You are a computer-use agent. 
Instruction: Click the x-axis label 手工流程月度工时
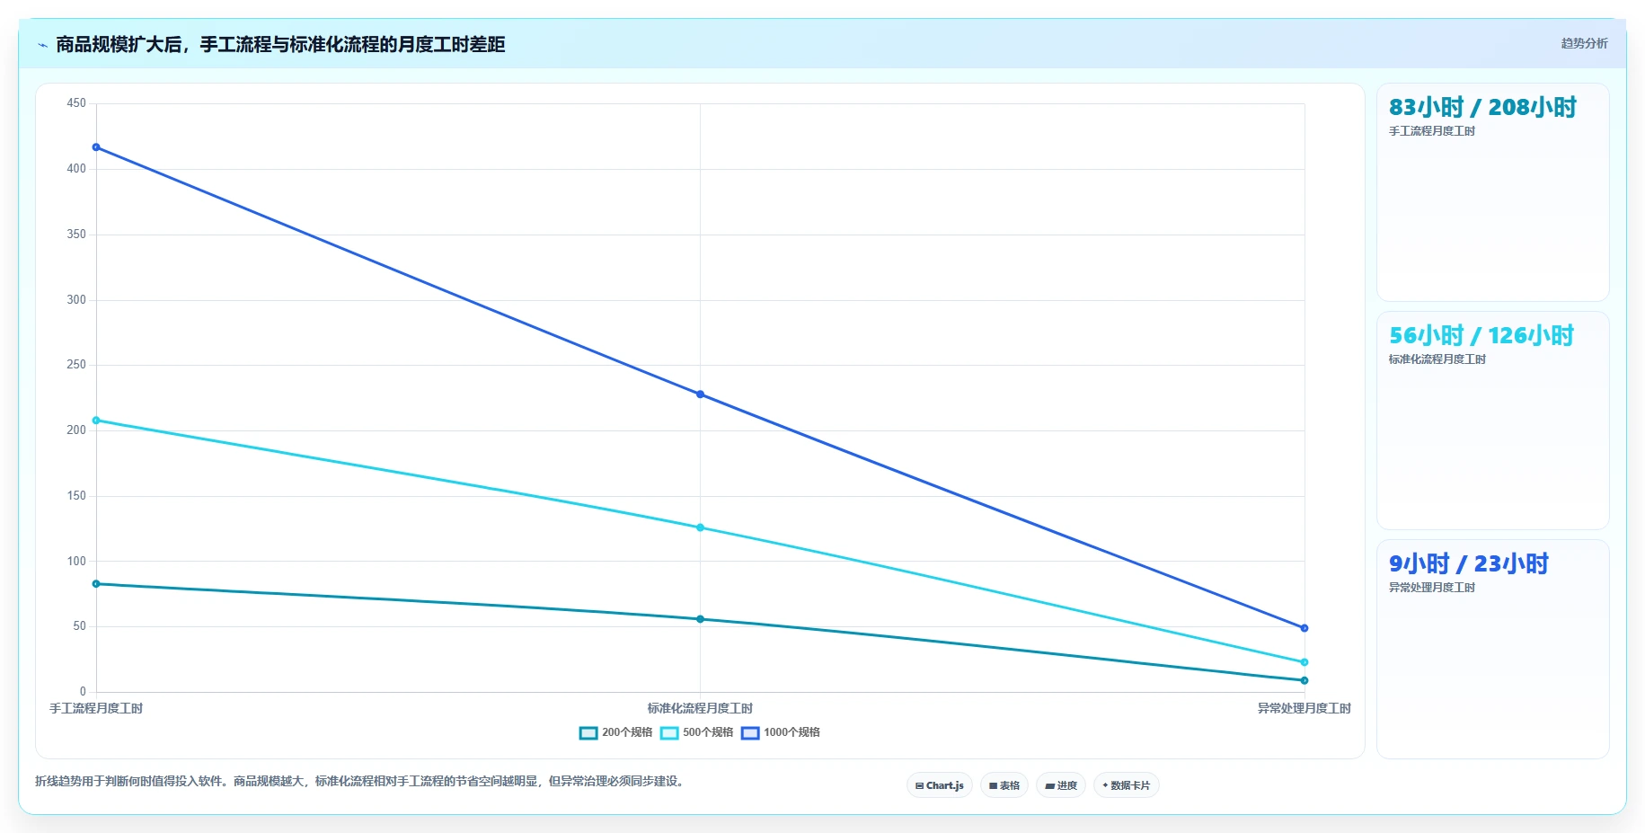(x=96, y=708)
